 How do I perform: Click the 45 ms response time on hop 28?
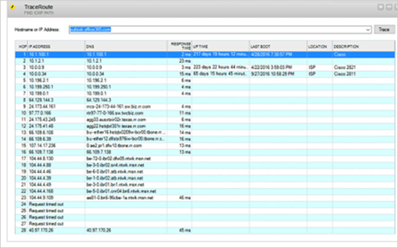185,230
